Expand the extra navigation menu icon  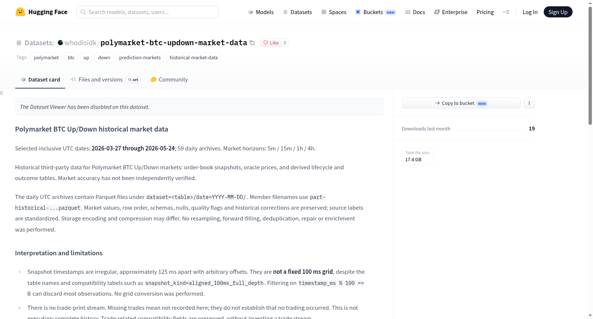pyautogui.click(x=506, y=12)
